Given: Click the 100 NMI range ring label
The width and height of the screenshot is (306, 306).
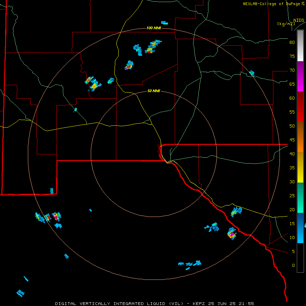Looking at the screenshot, I should coord(154,28).
